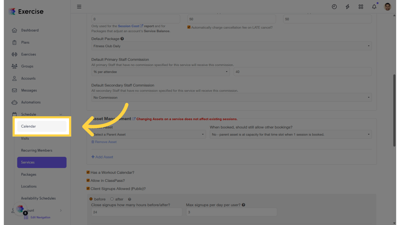Toggle Has a Workout Calendar checkbox
This screenshot has height=225, width=400.
(88, 172)
